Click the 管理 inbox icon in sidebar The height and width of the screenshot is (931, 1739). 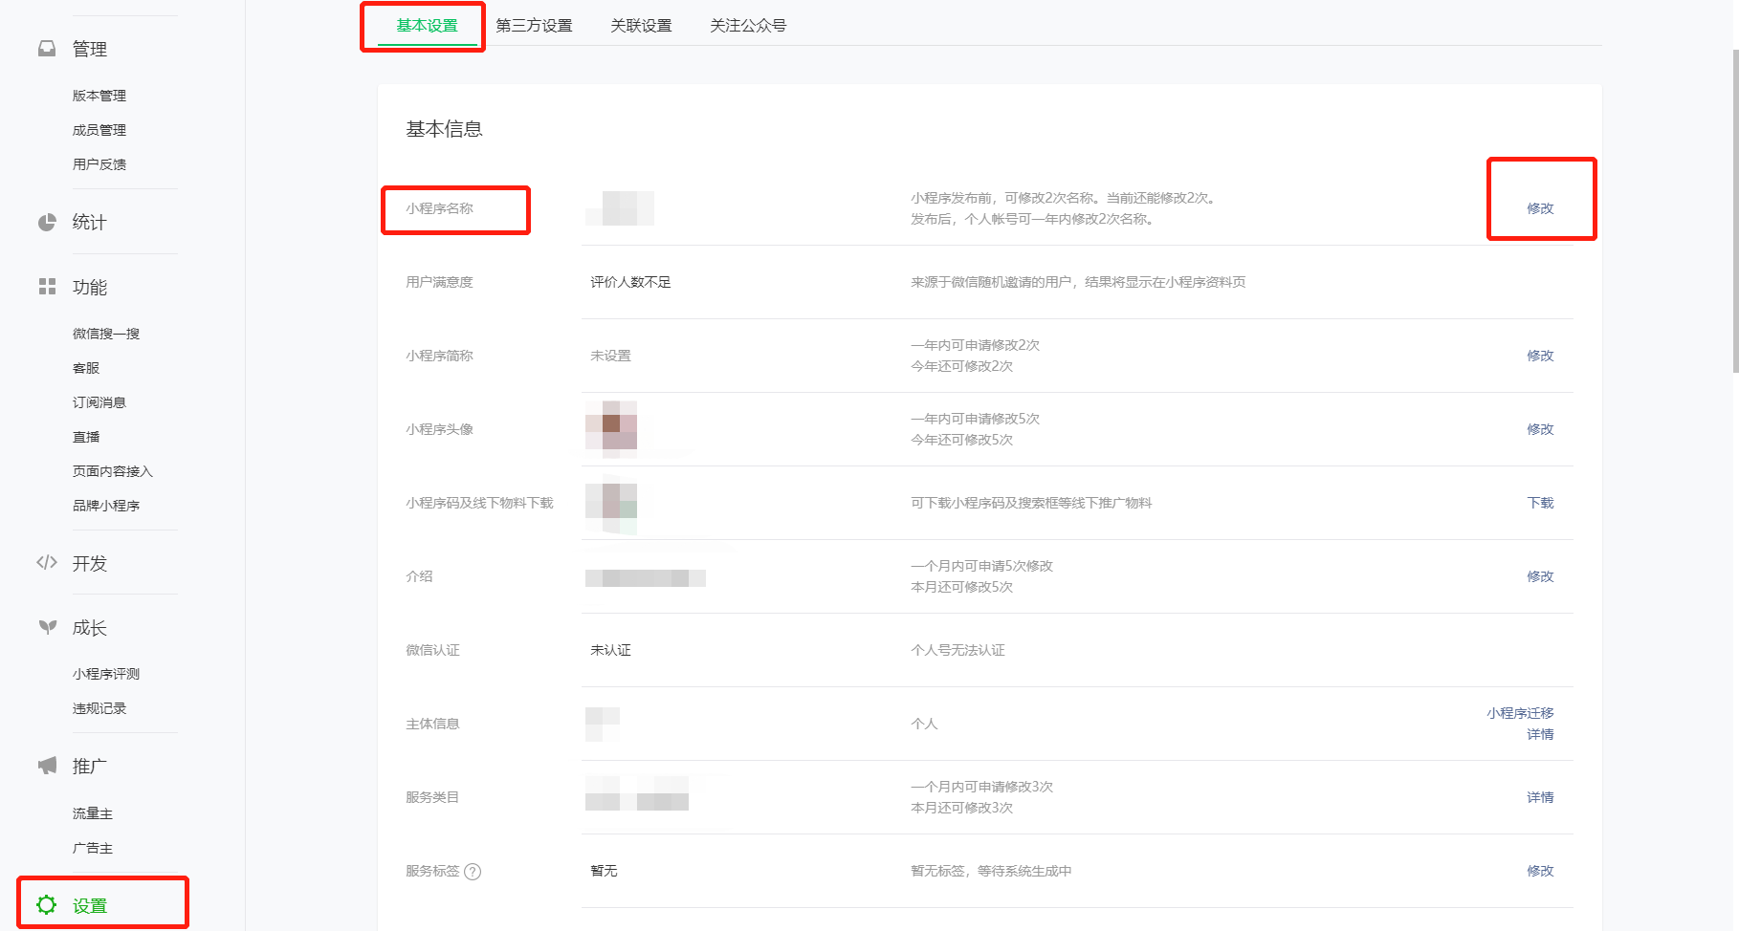47,49
